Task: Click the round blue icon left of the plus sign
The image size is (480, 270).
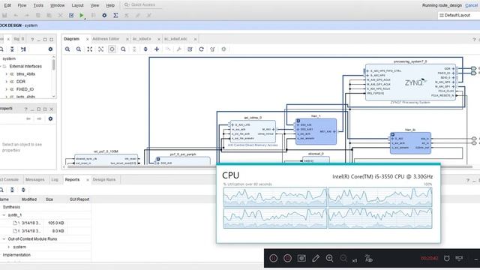Action: coord(145,49)
